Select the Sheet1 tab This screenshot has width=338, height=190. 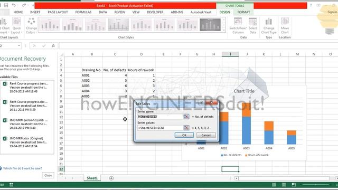[x=92, y=178]
